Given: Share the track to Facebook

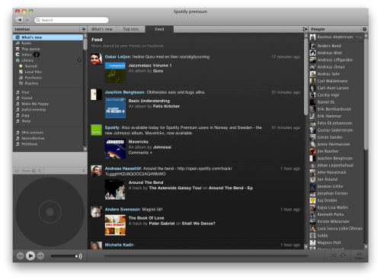Looking at the screenshot, I should coord(34,171).
